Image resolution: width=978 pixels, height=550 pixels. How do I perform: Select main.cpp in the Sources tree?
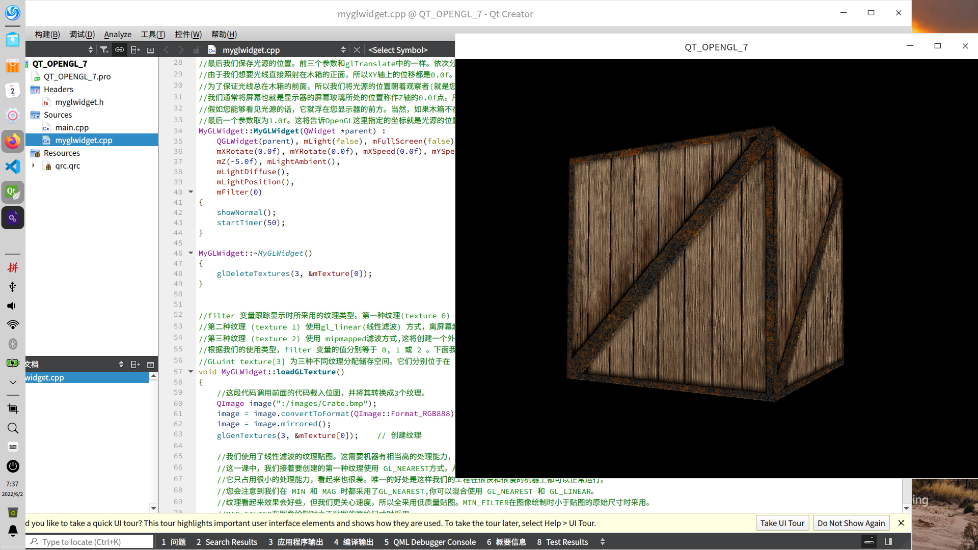click(72, 127)
